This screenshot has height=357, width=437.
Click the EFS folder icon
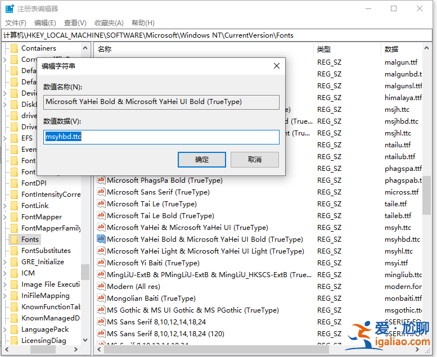click(x=14, y=138)
